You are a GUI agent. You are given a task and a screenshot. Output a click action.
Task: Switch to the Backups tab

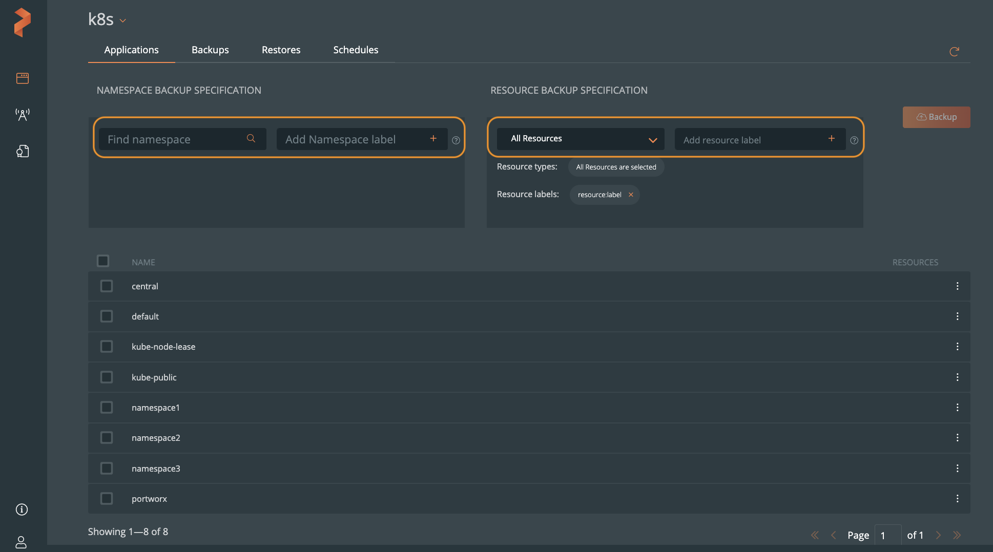(210, 50)
